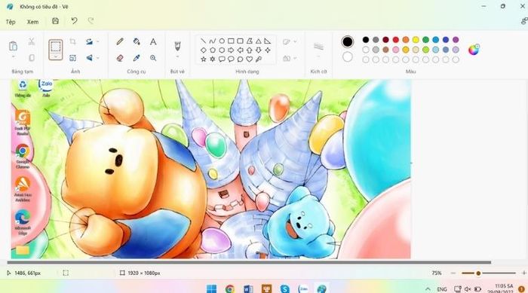The image size is (528, 293).
Task: Select the Eraser tool
Action: click(120, 58)
